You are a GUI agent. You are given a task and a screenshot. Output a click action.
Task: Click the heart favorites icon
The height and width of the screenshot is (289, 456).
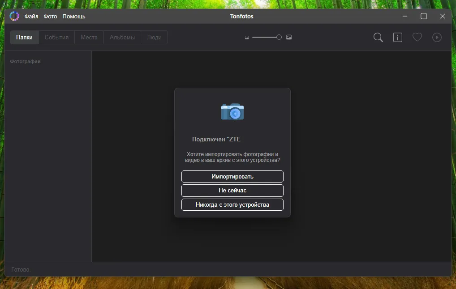[x=417, y=38]
